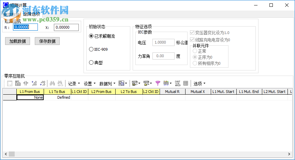Expand the AUX save dropdown arrow
Screen dimensions: 295x160
click(139, 83)
